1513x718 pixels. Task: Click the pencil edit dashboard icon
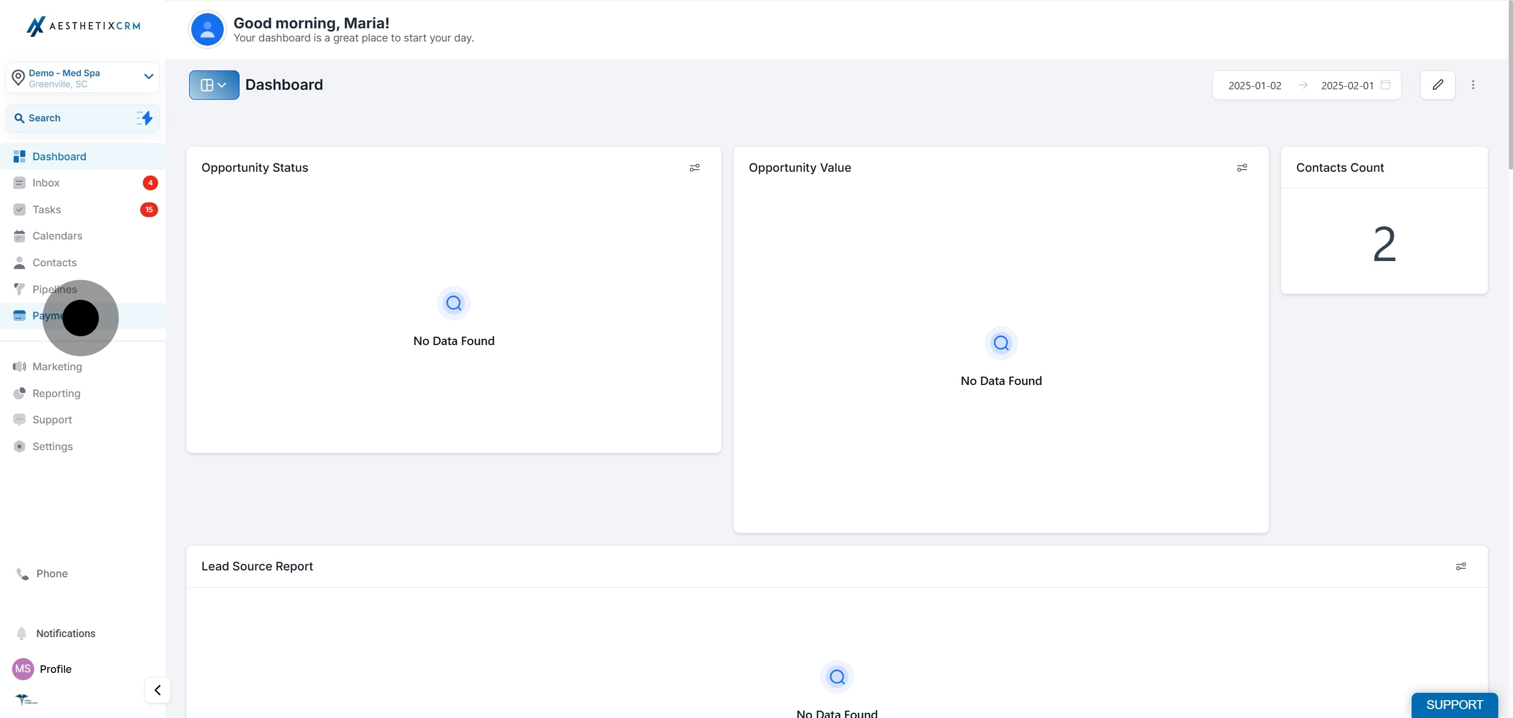(1437, 85)
